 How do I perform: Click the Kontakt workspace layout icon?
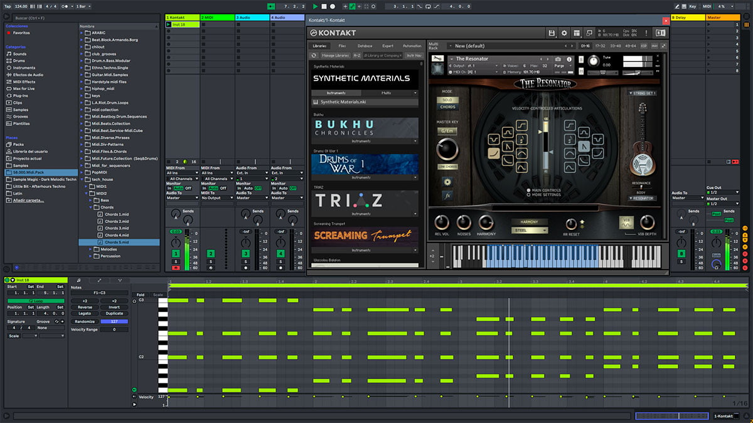pyautogui.click(x=577, y=33)
